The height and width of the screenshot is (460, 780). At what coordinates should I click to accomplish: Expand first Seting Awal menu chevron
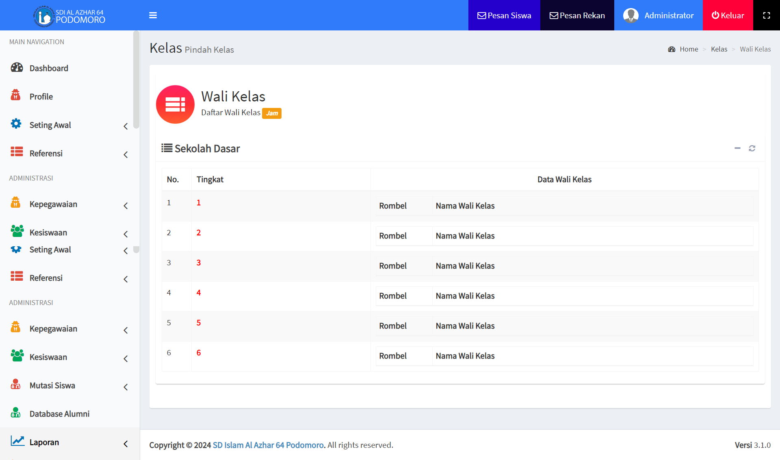tap(126, 126)
